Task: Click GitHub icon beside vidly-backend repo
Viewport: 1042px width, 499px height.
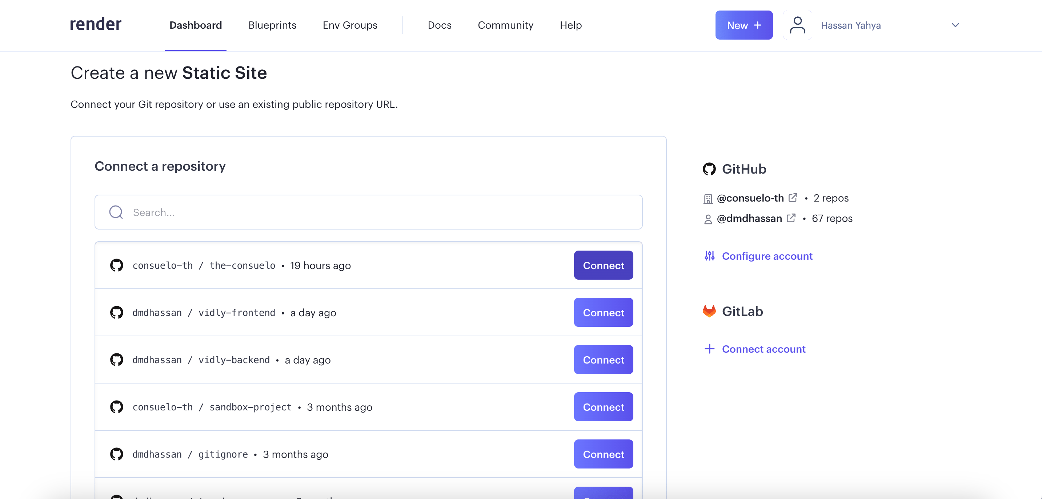Action: pos(116,360)
